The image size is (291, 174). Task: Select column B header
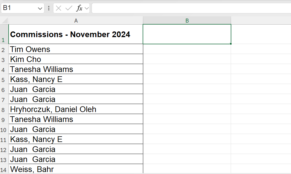pos(187,21)
